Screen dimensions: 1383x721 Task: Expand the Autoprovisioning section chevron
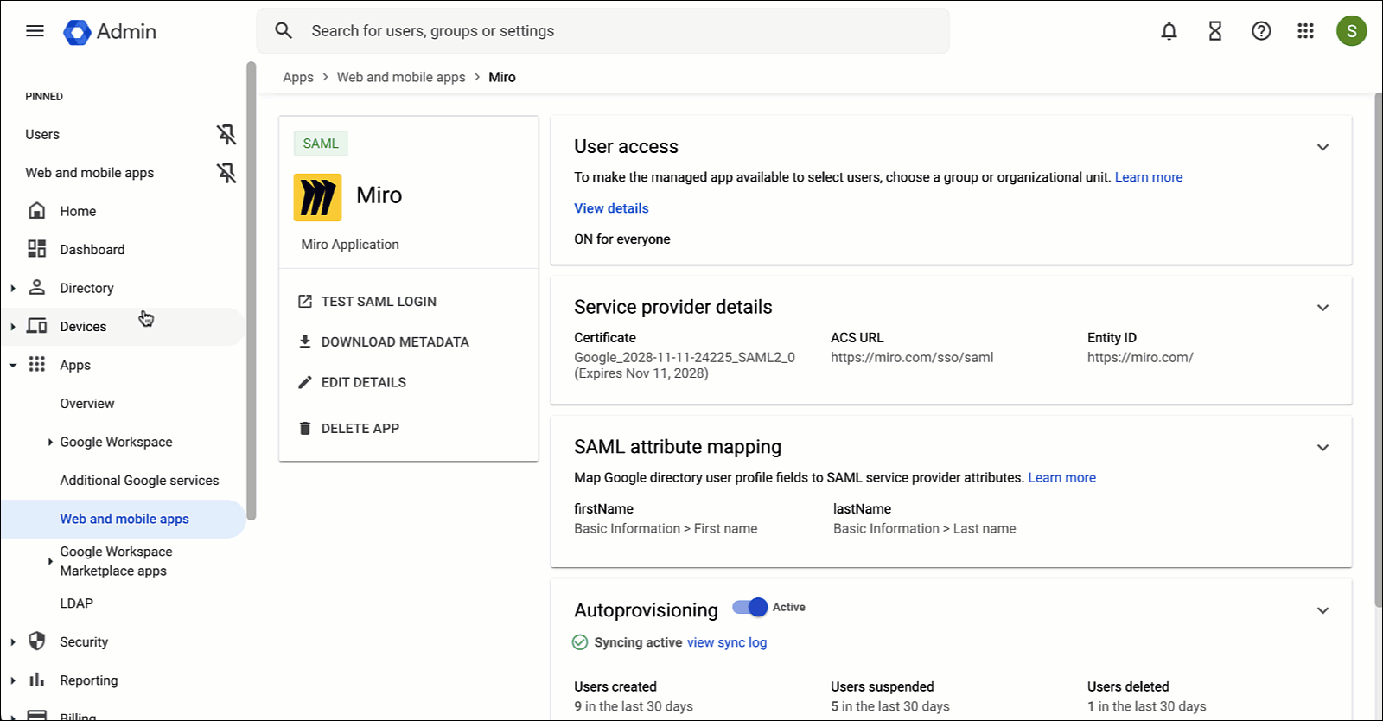click(1322, 610)
